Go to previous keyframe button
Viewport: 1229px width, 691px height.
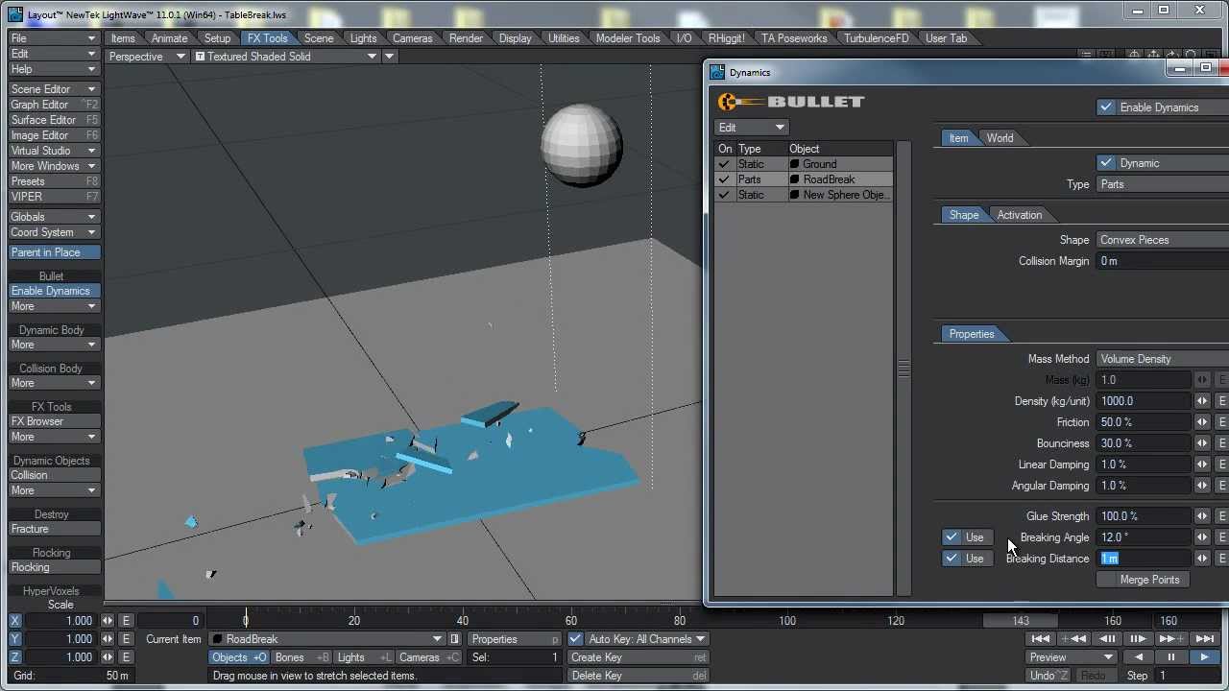click(x=1073, y=639)
